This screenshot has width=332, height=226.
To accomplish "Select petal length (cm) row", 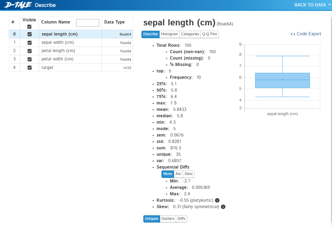I will click(58, 51).
